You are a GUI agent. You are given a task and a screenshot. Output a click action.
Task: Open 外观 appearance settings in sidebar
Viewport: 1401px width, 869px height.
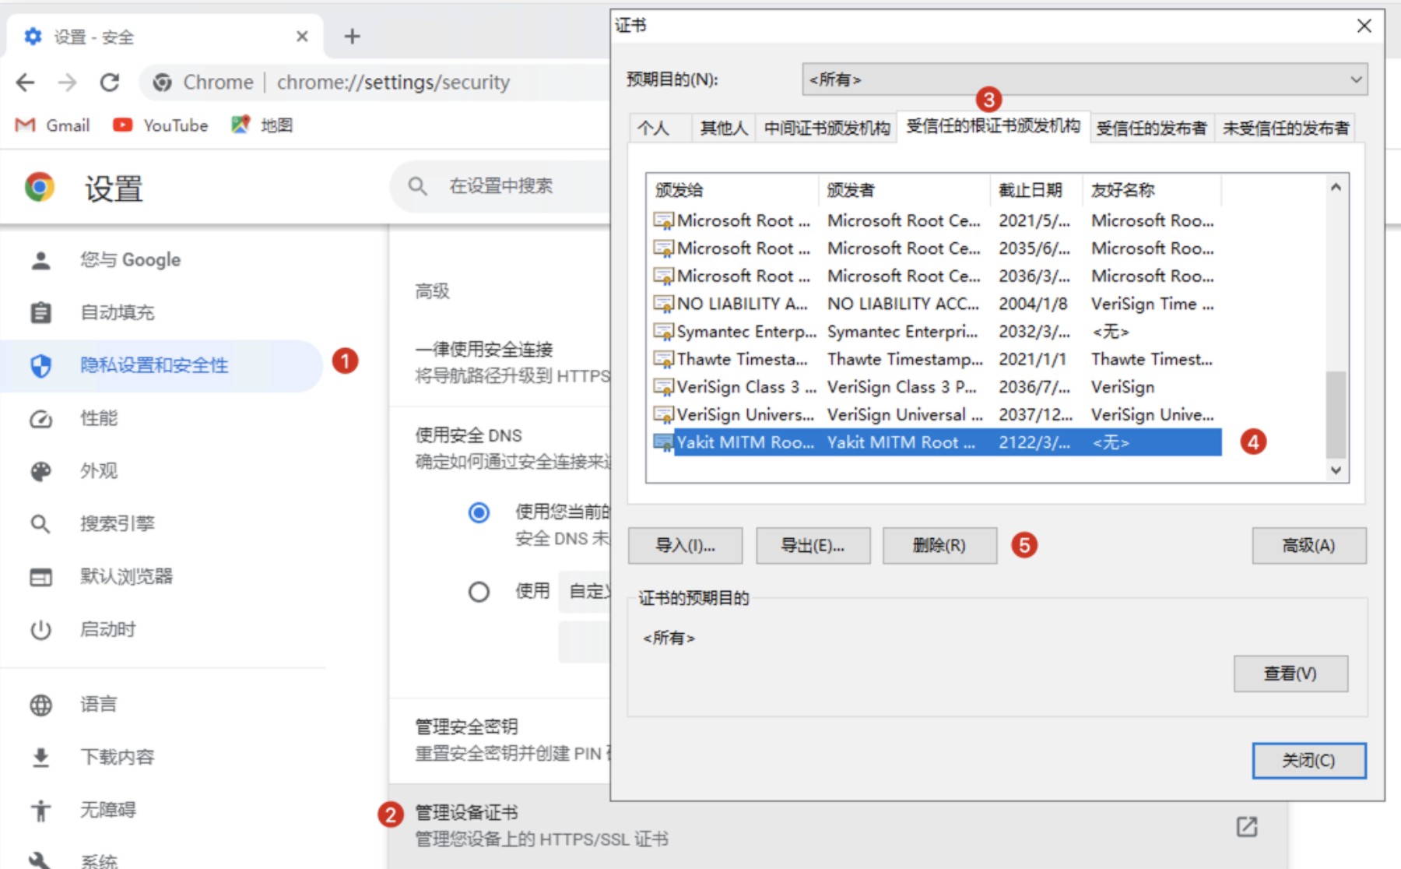pos(99,471)
